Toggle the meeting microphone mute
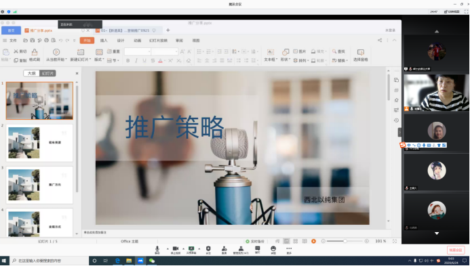Screen dimensions: 470x266 pyautogui.click(x=157, y=250)
